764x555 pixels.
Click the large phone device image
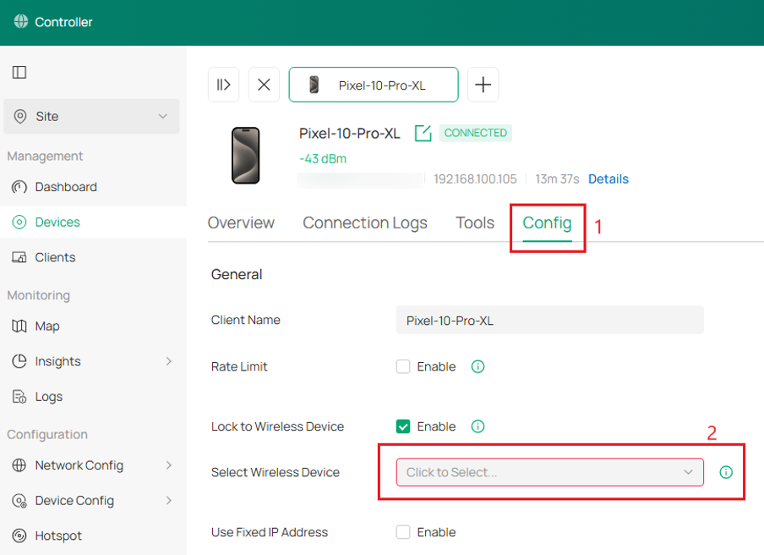point(246,156)
